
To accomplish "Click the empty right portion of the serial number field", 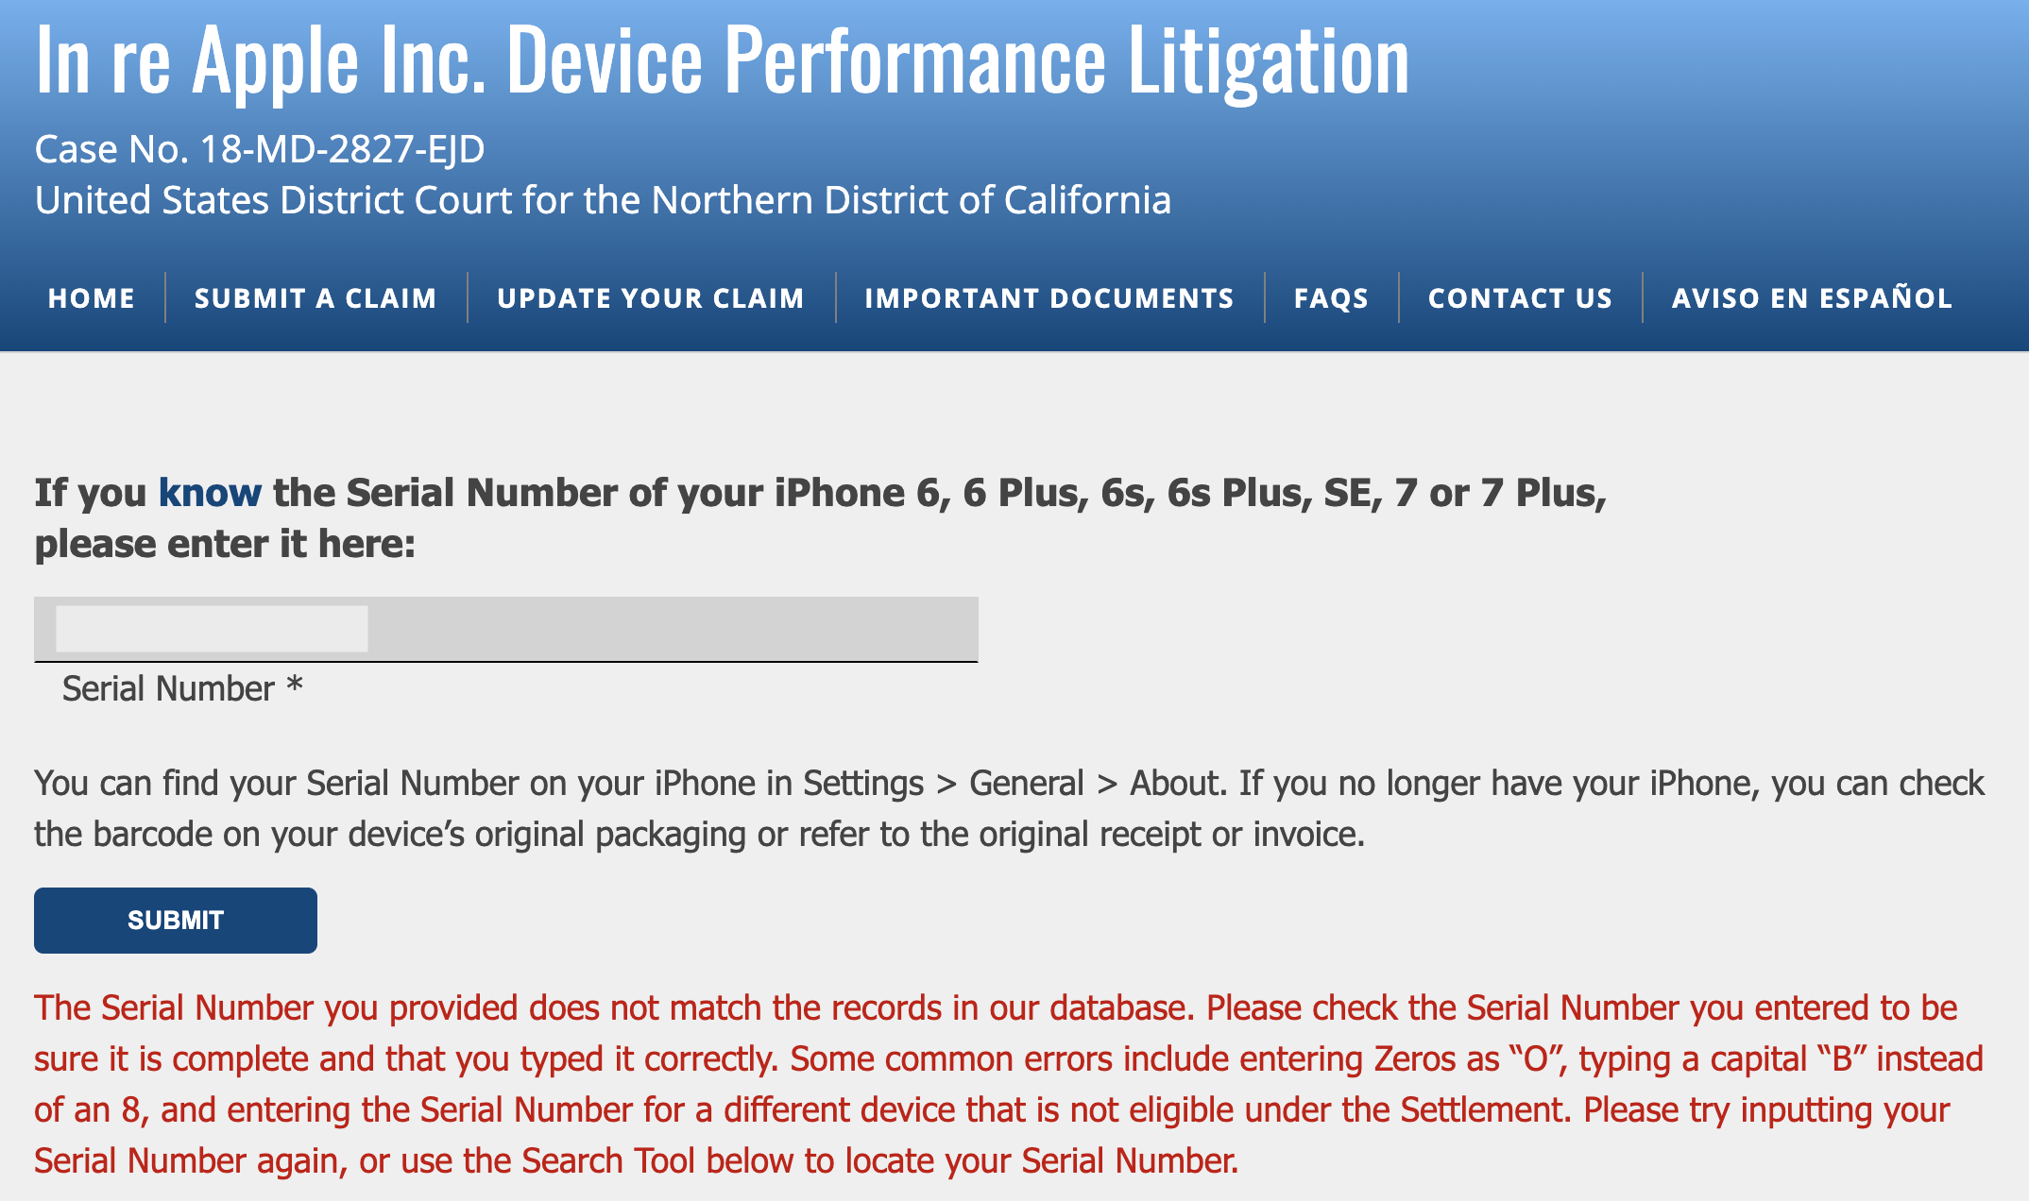I will 673,629.
